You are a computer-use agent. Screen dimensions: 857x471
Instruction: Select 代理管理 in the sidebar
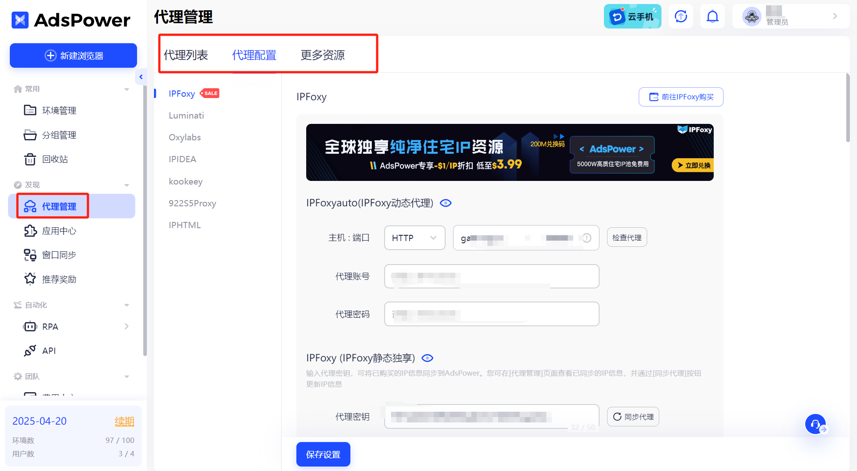point(71,206)
